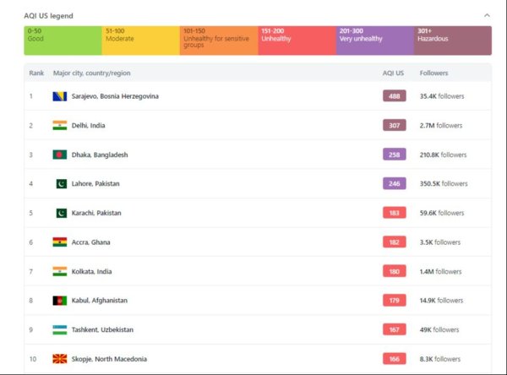The image size is (507, 375).
Task: Click the AQI US column header
Action: (x=393, y=73)
